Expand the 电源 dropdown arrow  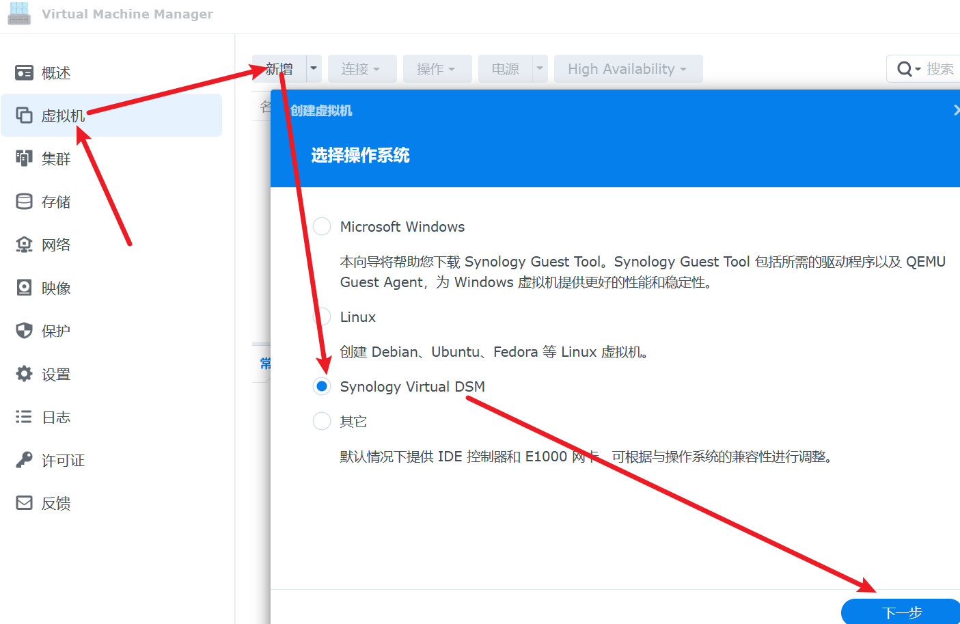pos(540,68)
